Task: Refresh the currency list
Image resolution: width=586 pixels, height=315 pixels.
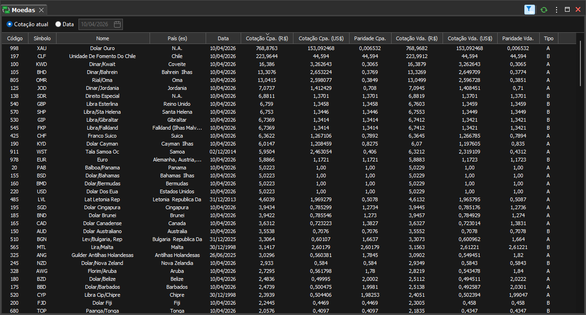Action: click(544, 9)
